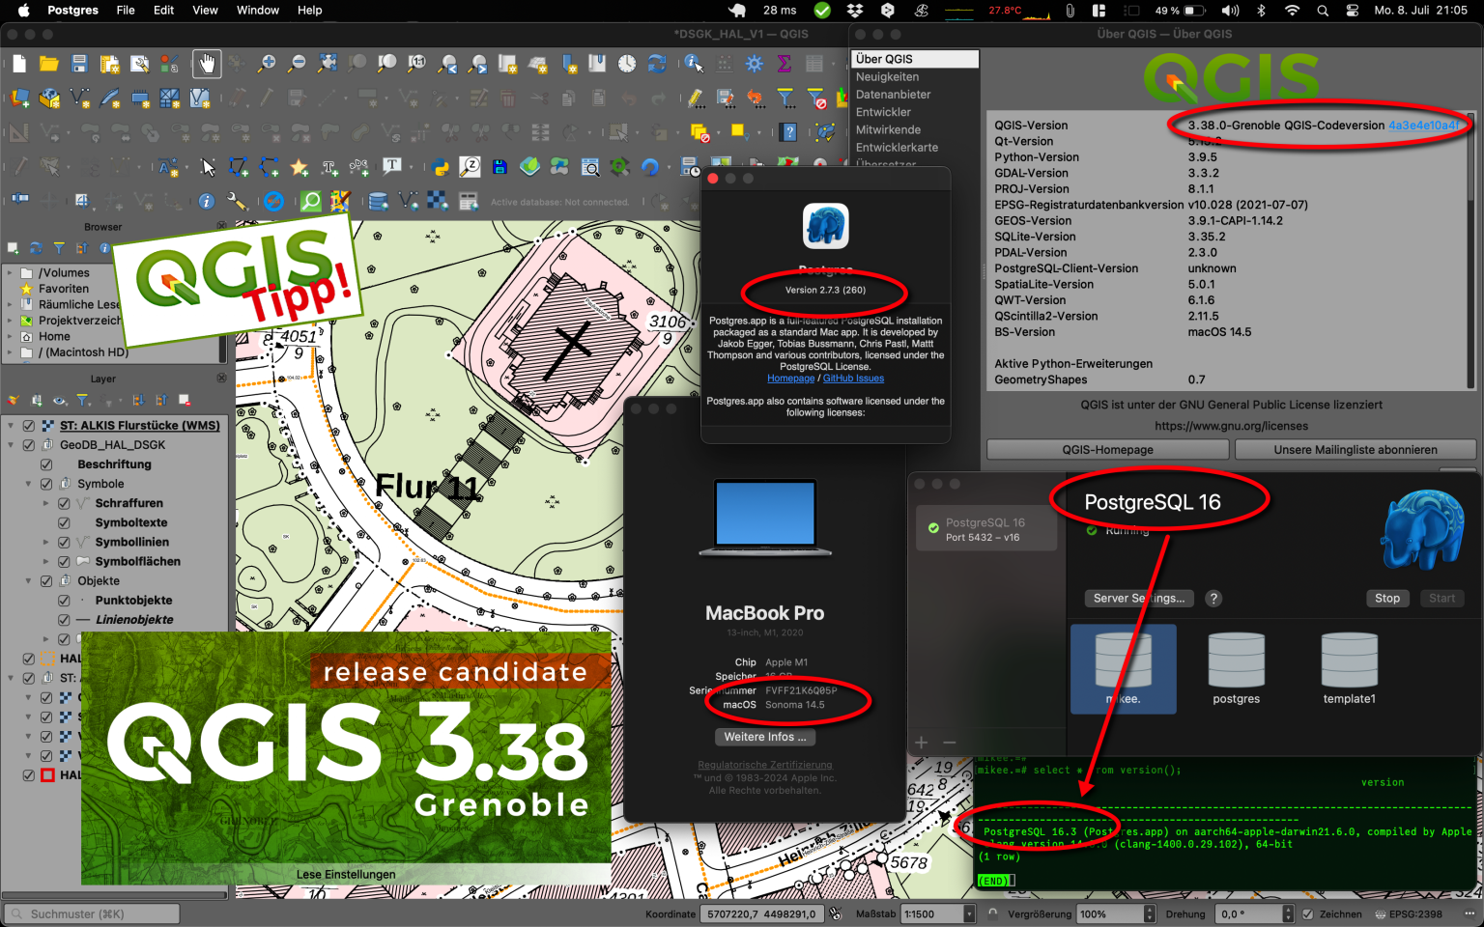The image size is (1484, 927).
Task: Open the Window menu
Action: pyautogui.click(x=257, y=11)
